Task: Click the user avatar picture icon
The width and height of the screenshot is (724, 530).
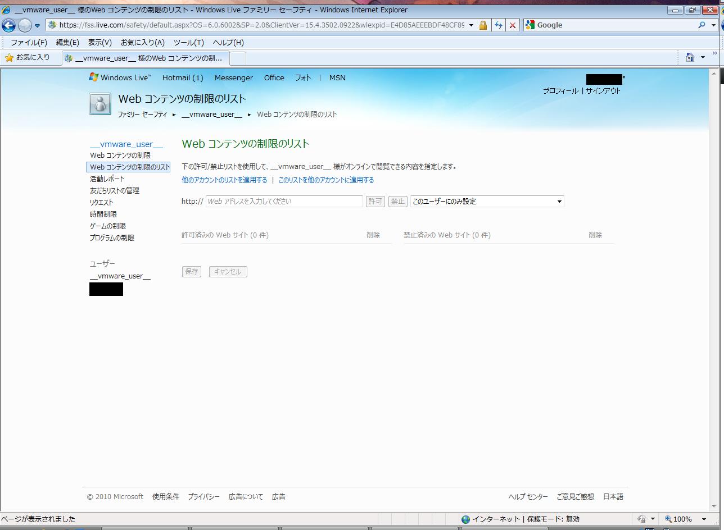Action: click(x=100, y=104)
